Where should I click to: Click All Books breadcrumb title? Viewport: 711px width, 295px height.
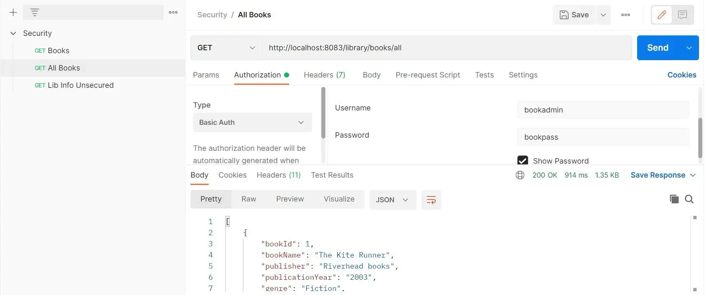(x=254, y=15)
